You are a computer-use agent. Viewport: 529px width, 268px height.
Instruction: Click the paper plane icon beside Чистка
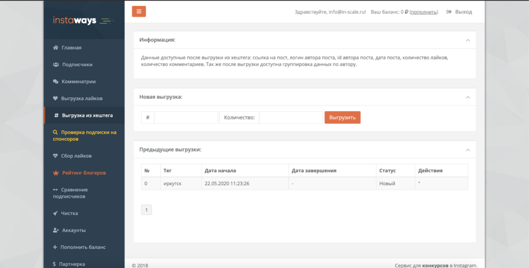55,213
